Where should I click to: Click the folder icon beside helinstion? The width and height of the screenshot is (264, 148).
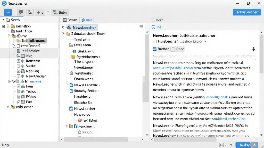13,26
